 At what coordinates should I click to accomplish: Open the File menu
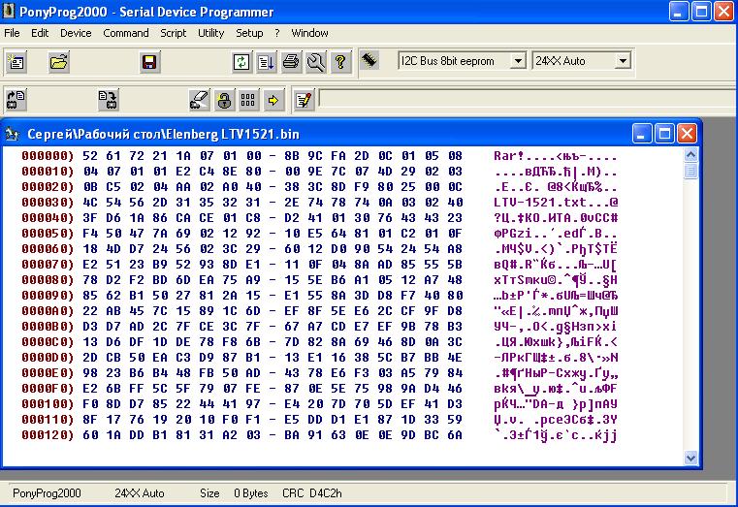point(12,33)
